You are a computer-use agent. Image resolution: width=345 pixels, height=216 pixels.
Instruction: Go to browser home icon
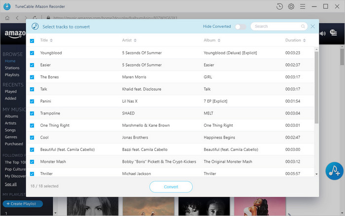click(x=7, y=18)
